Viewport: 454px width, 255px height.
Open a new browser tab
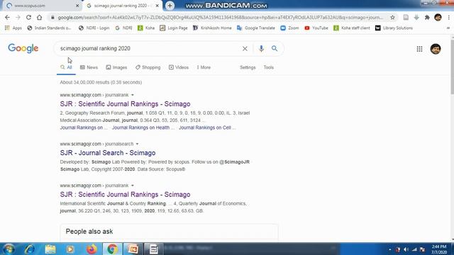pyautogui.click(x=170, y=6)
